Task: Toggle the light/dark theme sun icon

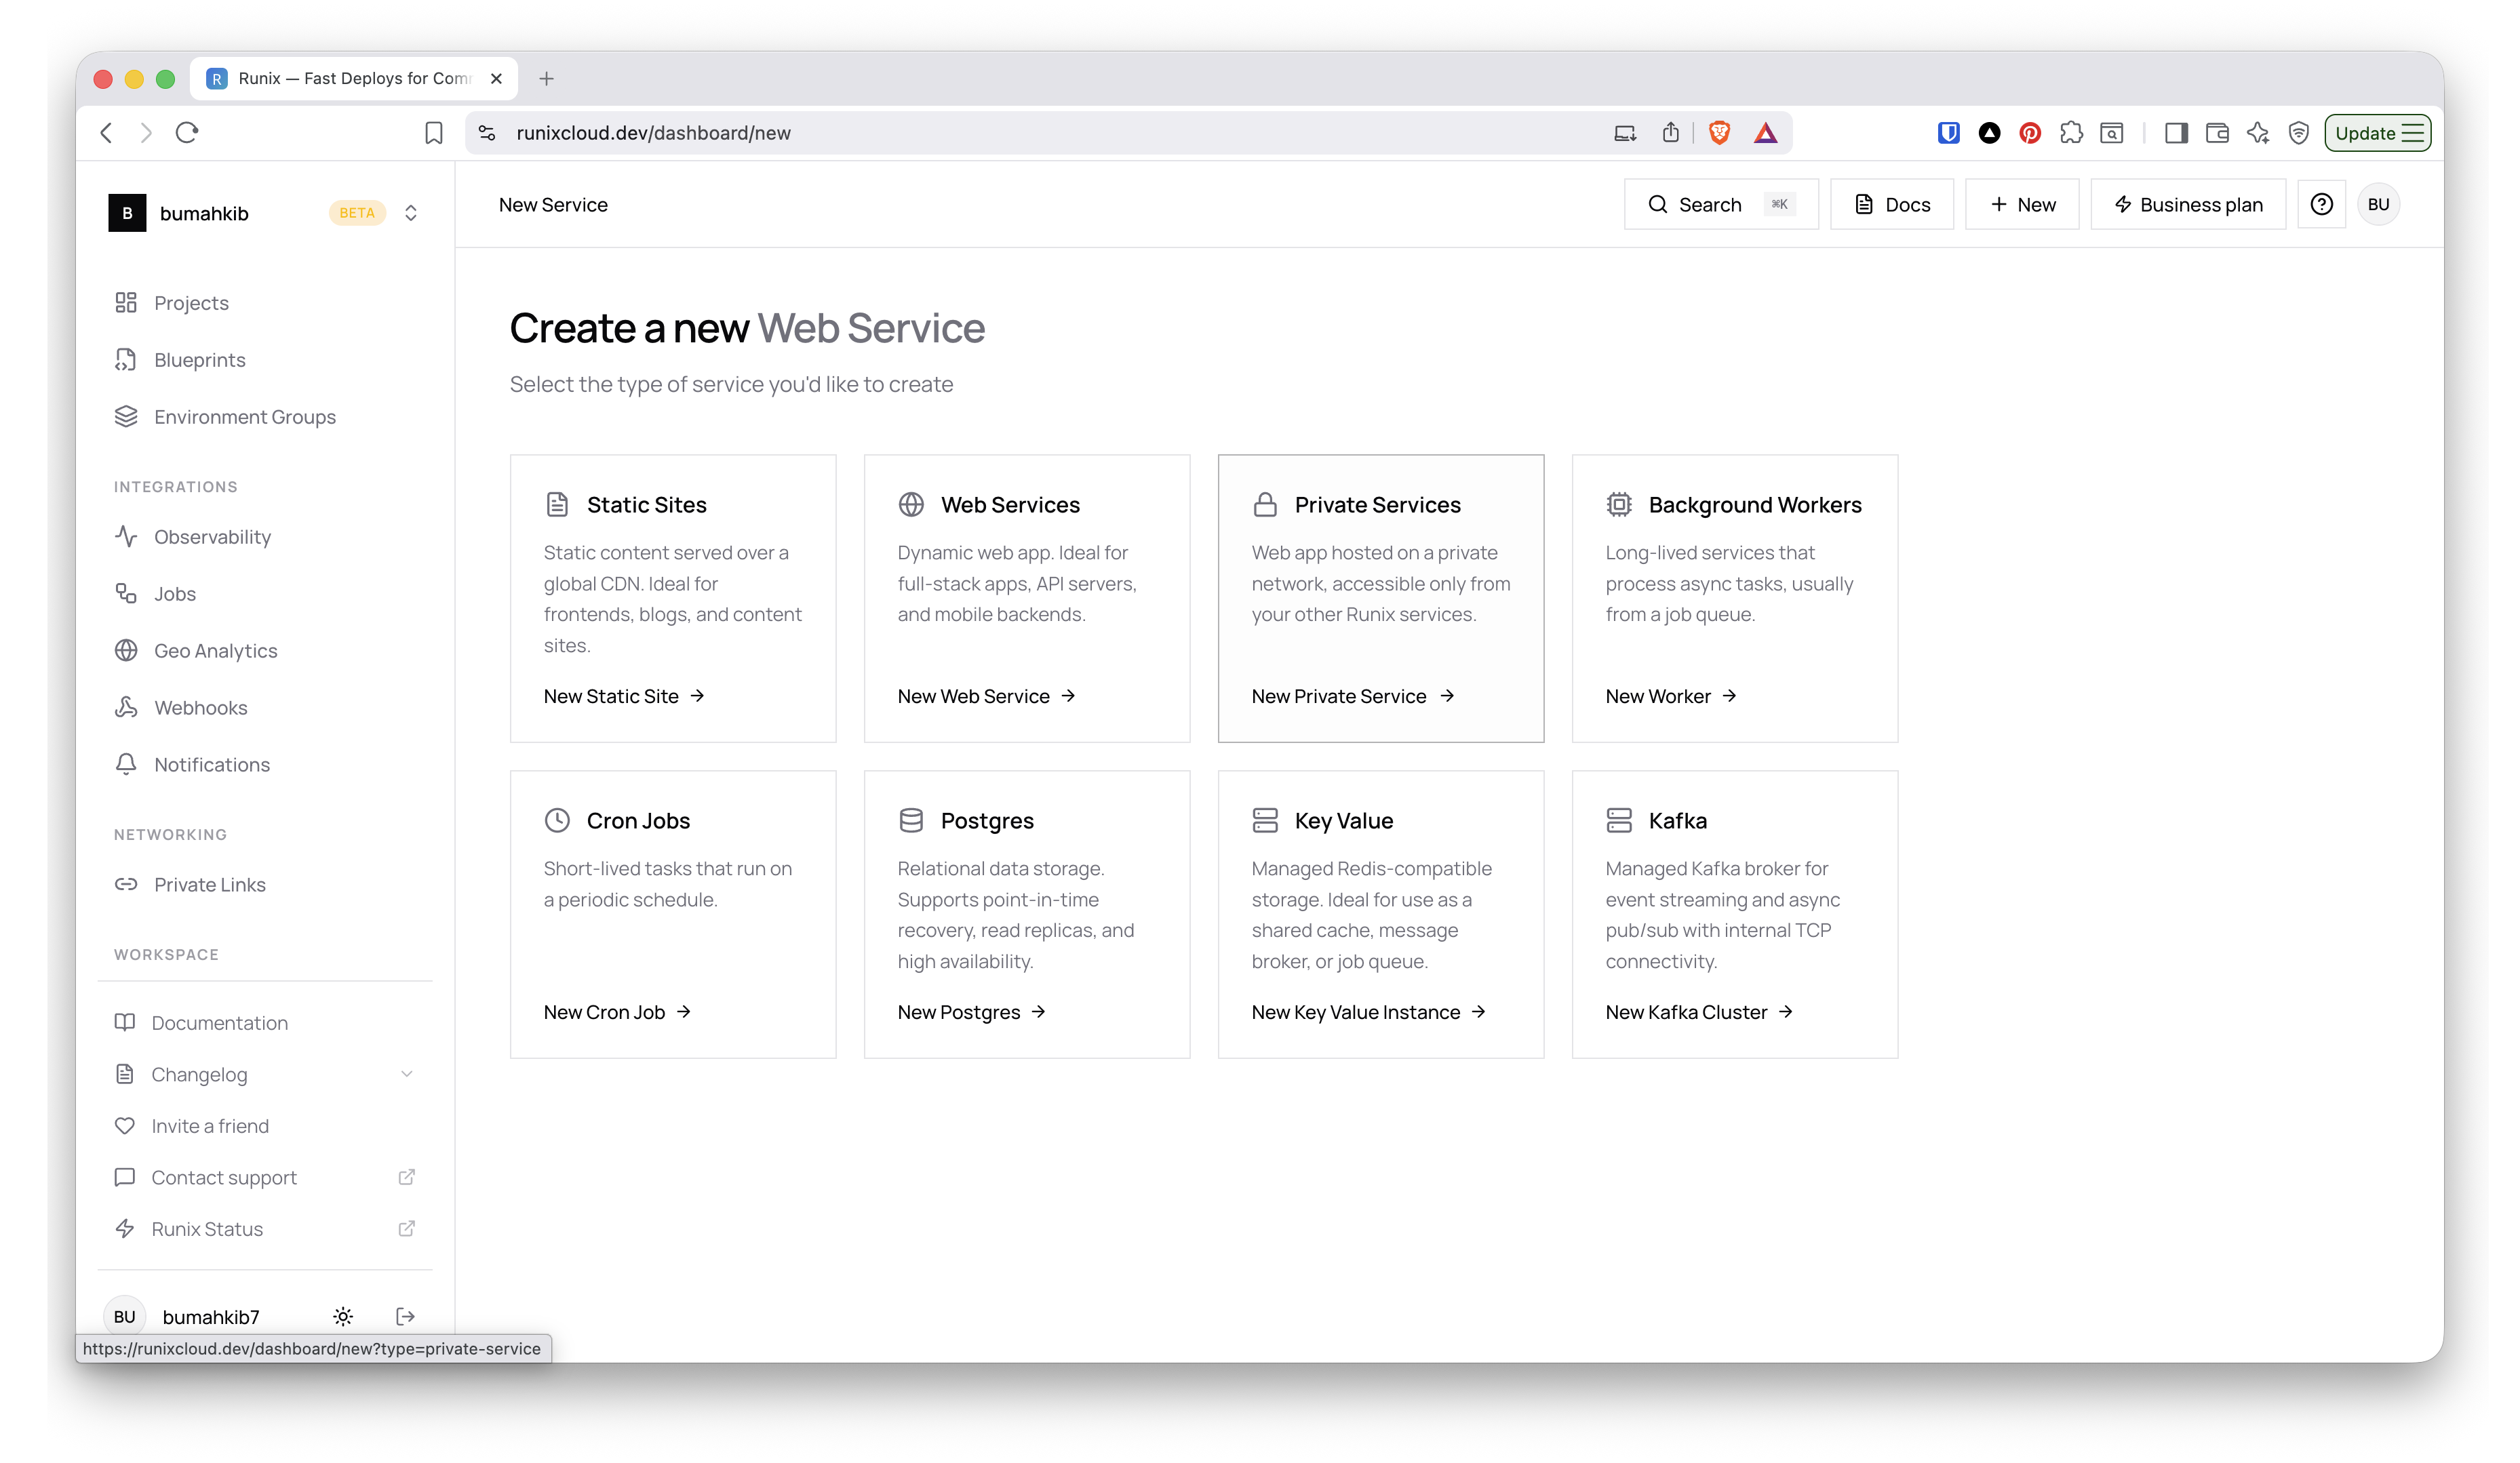Action: [x=343, y=1316]
